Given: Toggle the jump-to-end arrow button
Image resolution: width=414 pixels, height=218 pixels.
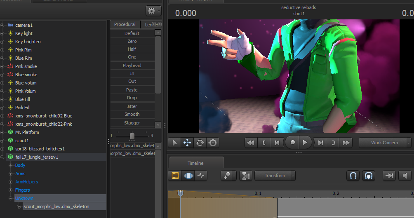Looking at the screenshot, I should click(389, 176).
